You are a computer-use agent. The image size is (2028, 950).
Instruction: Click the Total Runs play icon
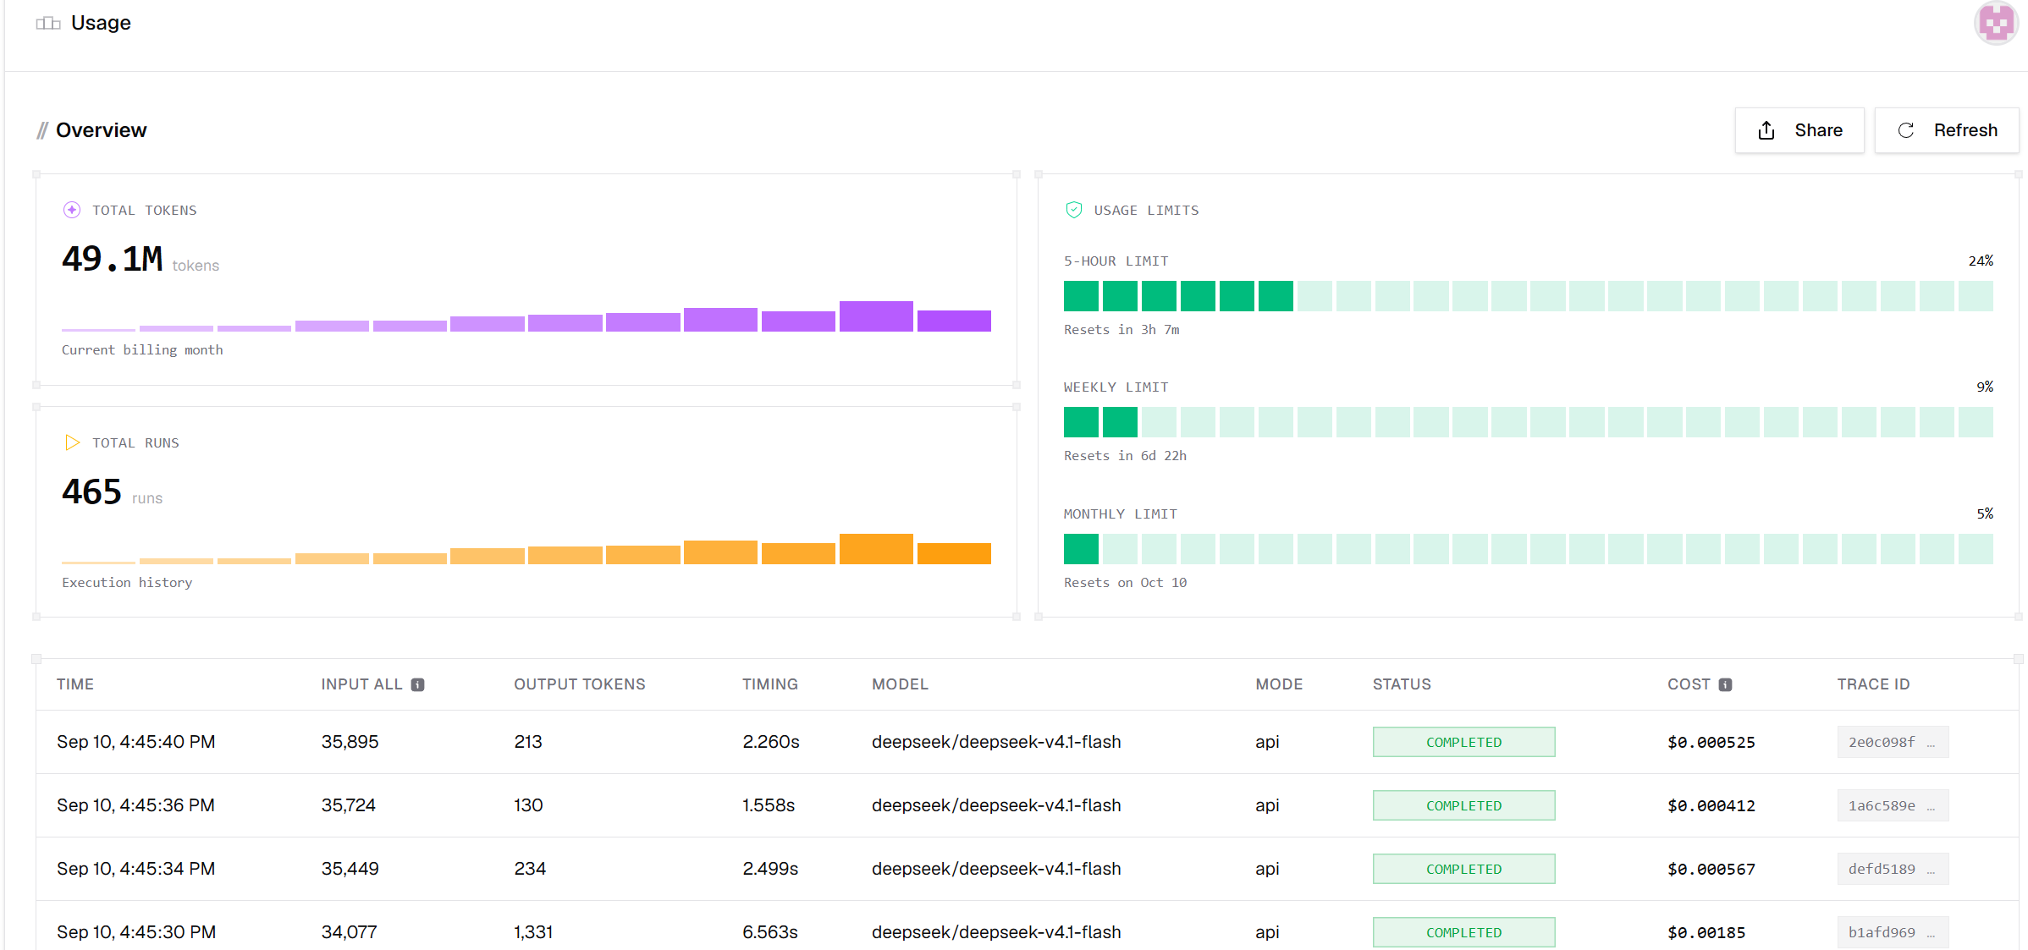(72, 442)
